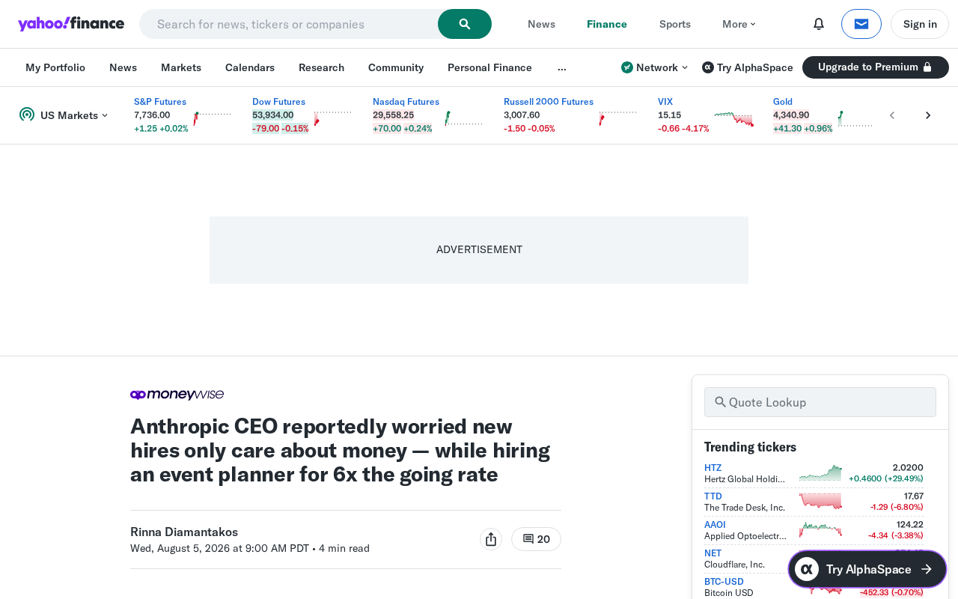
Task: Open the Russell 2000 Futures link
Action: tap(549, 102)
